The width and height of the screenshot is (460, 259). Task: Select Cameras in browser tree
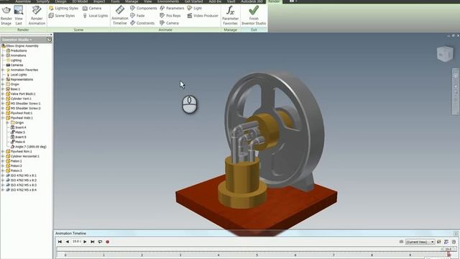tap(14, 65)
